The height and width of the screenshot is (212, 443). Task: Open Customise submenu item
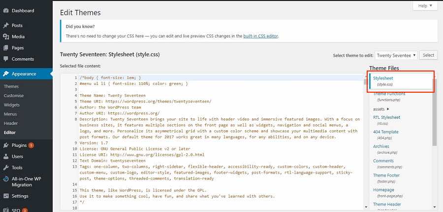coord(14,96)
